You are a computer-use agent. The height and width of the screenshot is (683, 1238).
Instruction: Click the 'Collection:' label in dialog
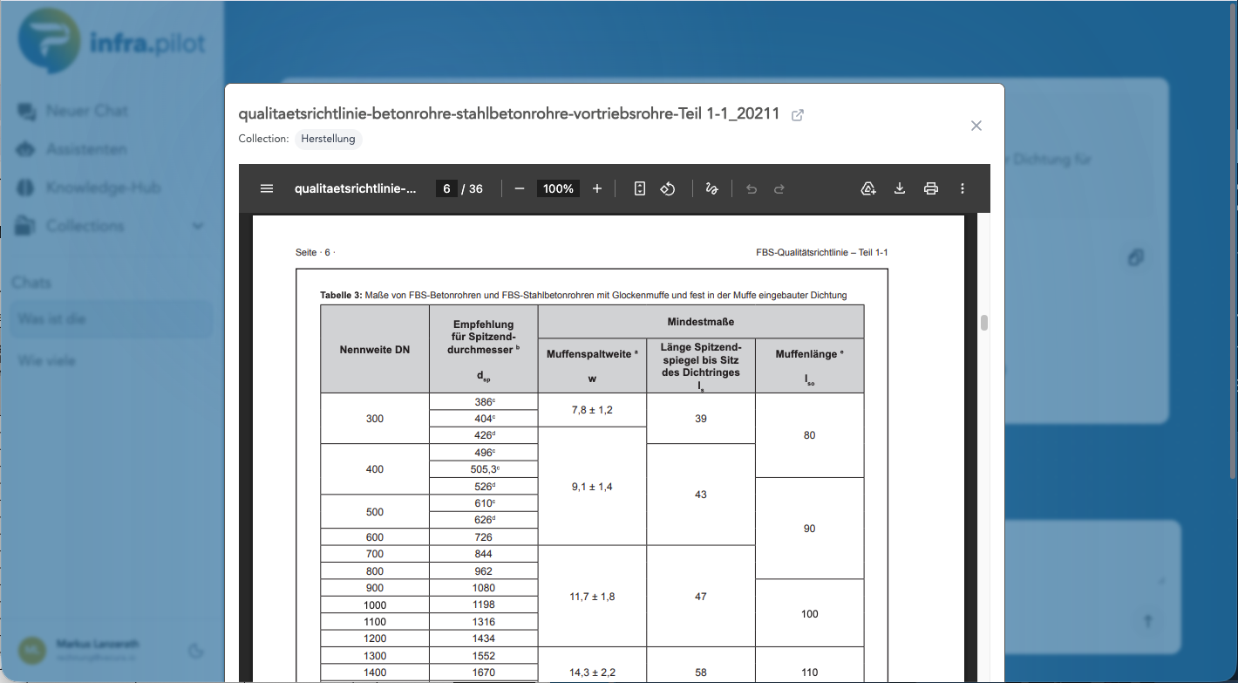click(x=263, y=139)
